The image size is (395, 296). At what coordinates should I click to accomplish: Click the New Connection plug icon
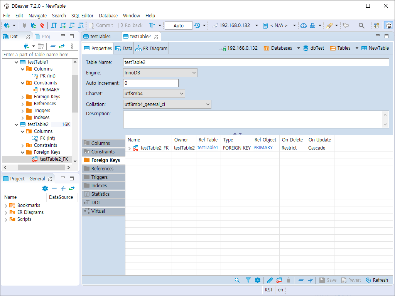coord(7,25)
